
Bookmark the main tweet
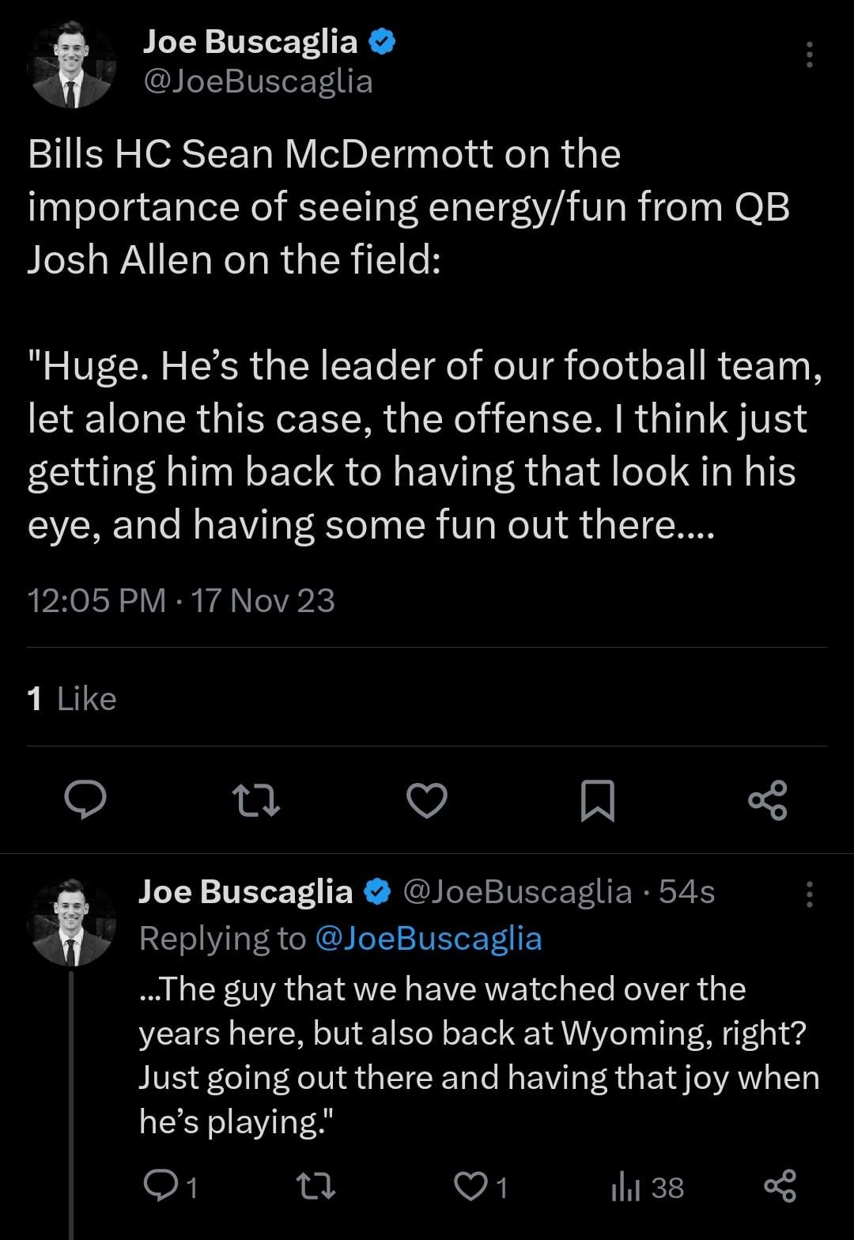click(598, 800)
